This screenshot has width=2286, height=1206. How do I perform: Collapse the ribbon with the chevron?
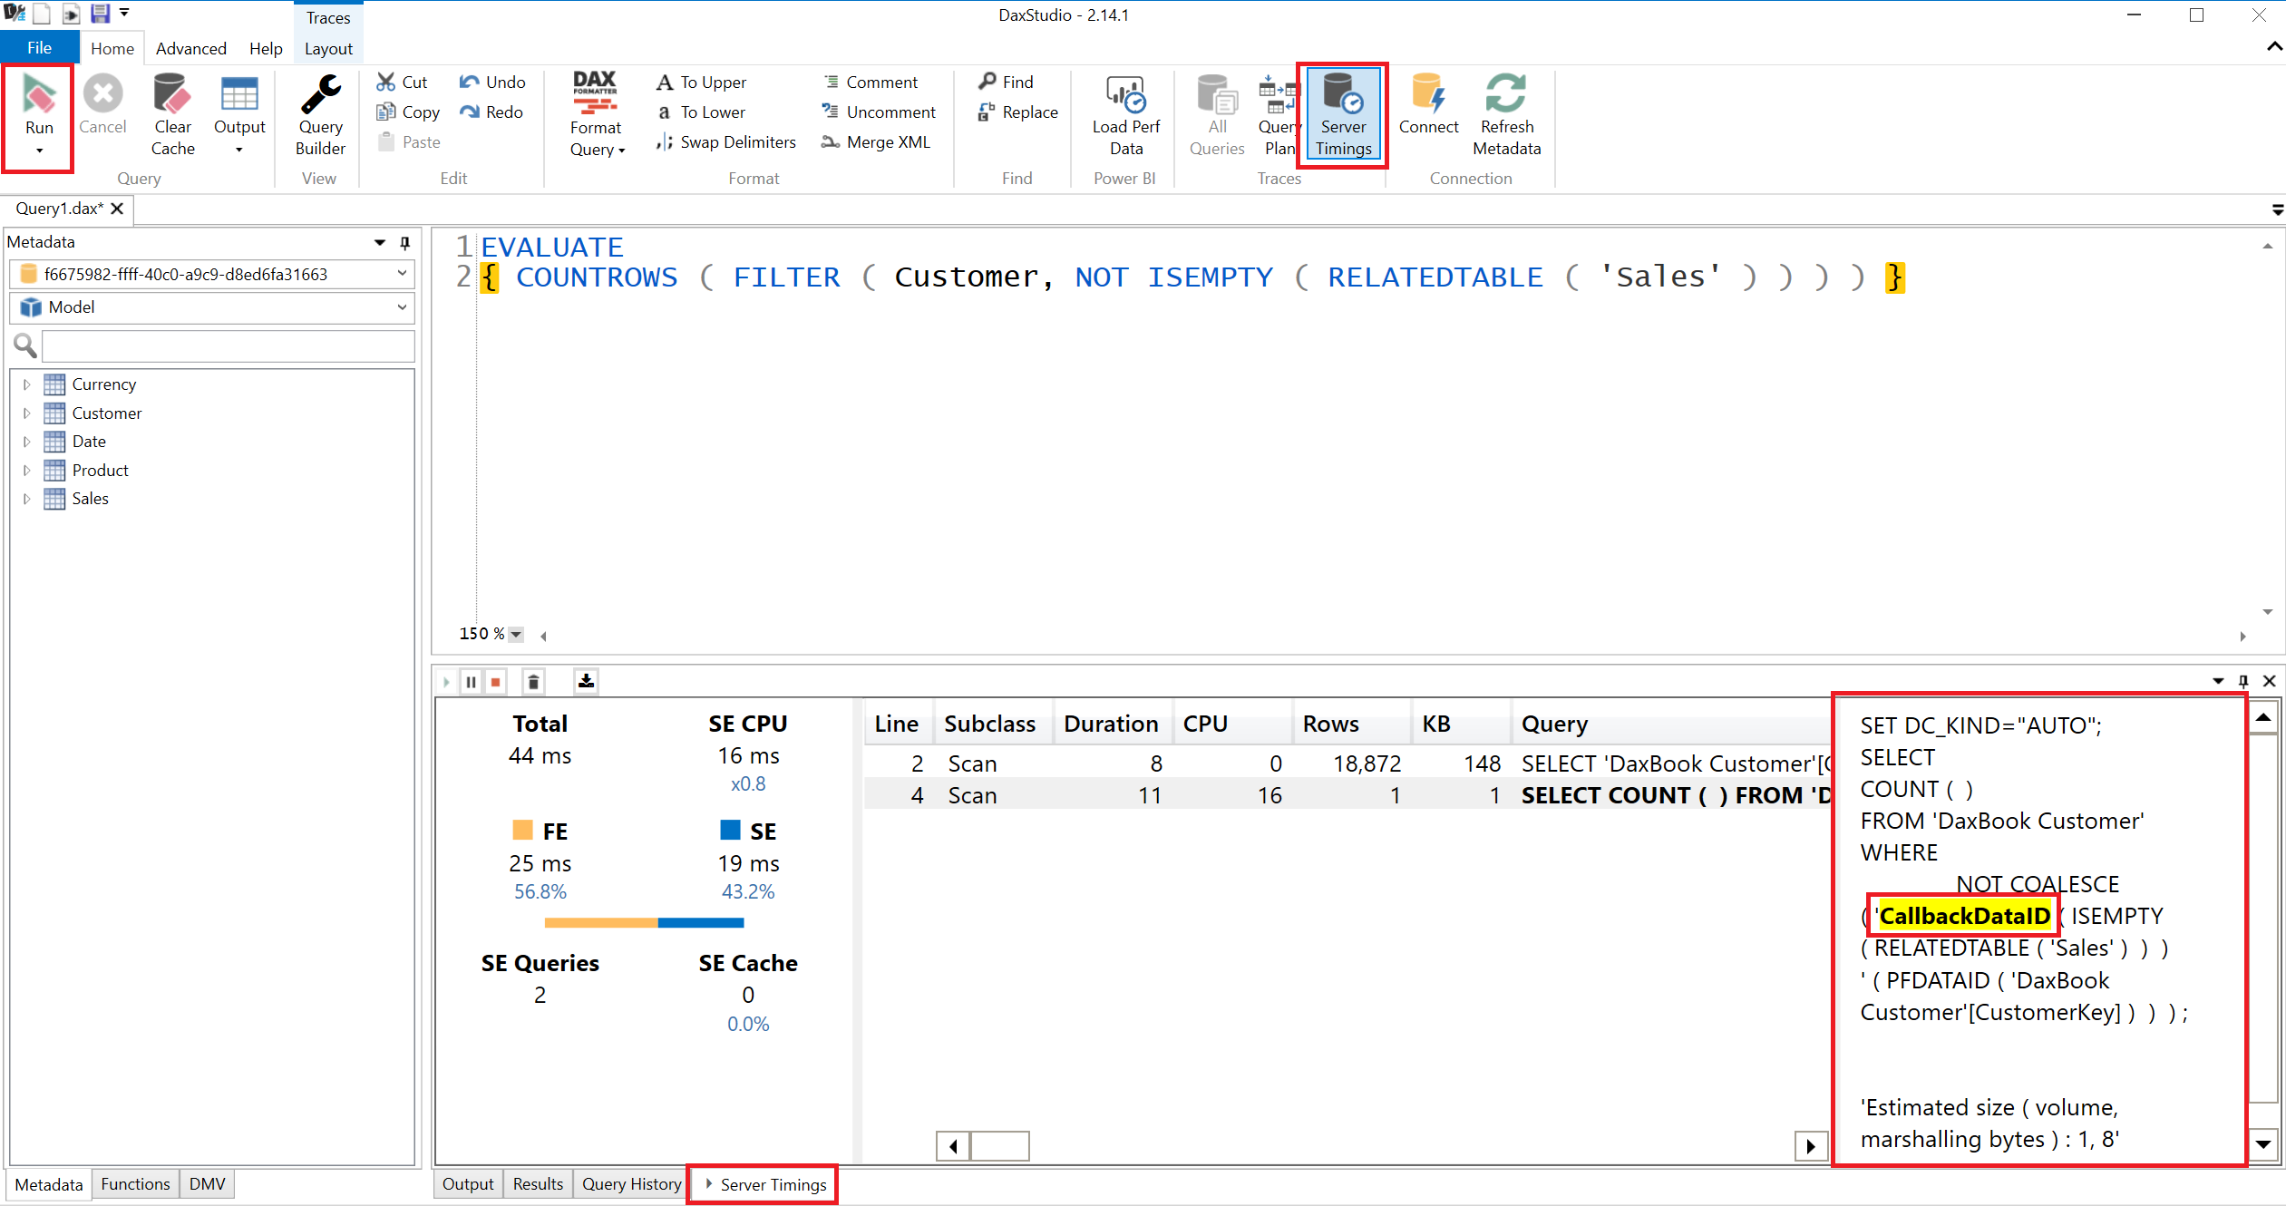click(2274, 46)
